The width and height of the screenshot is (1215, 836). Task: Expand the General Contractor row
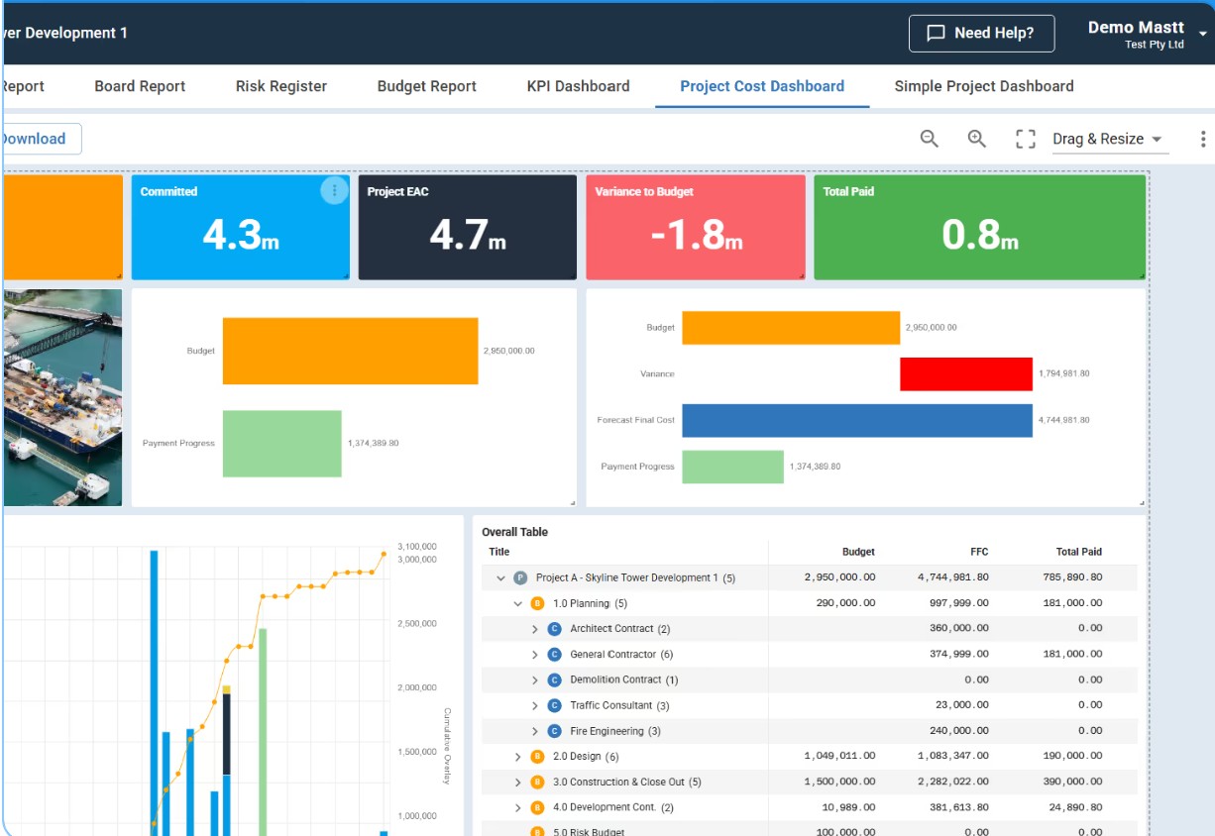535,655
